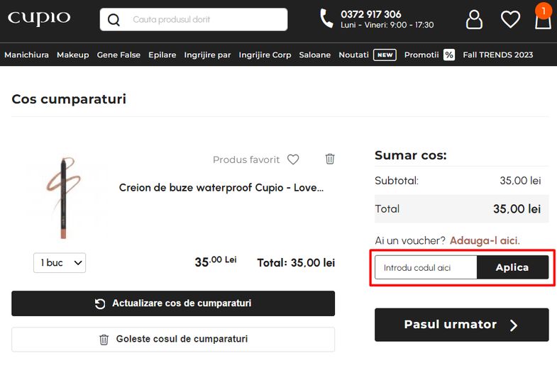Open the 1 buc quantity dropdown
The width and height of the screenshot is (557, 380).
click(x=60, y=263)
